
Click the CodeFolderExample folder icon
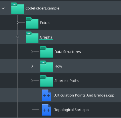coord(18,8)
